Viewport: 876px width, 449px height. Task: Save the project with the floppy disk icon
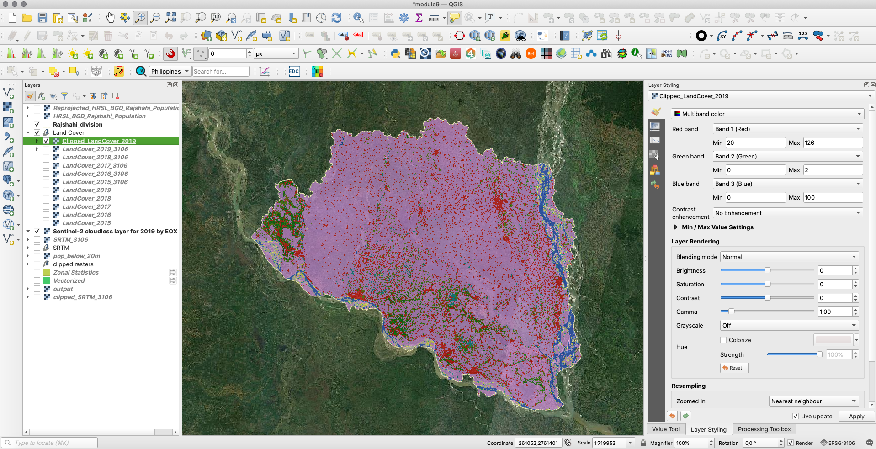pyautogui.click(x=42, y=18)
